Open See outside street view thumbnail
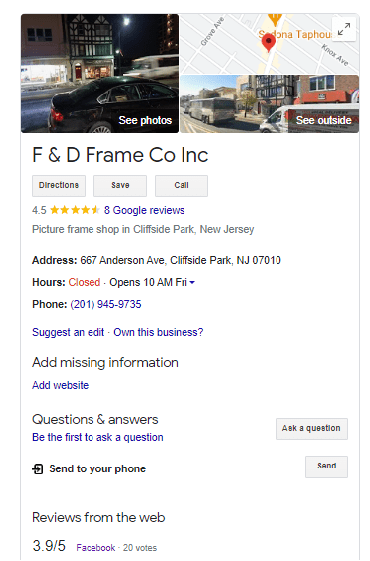 270,103
